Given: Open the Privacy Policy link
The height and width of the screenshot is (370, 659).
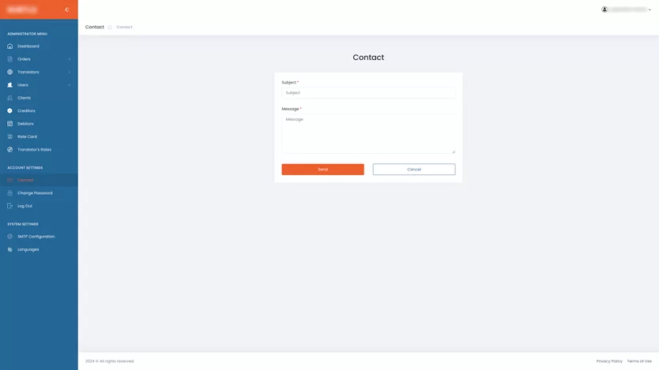Looking at the screenshot, I should [x=609, y=361].
